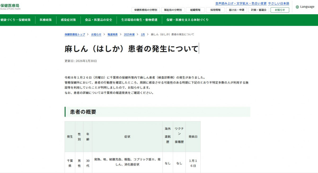The image size is (318, 173).
Task: Click the 組織情報 button
Action: click(195, 10)
